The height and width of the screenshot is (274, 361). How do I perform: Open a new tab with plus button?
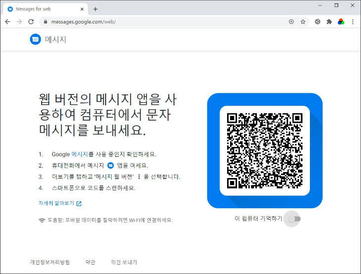coord(95,9)
